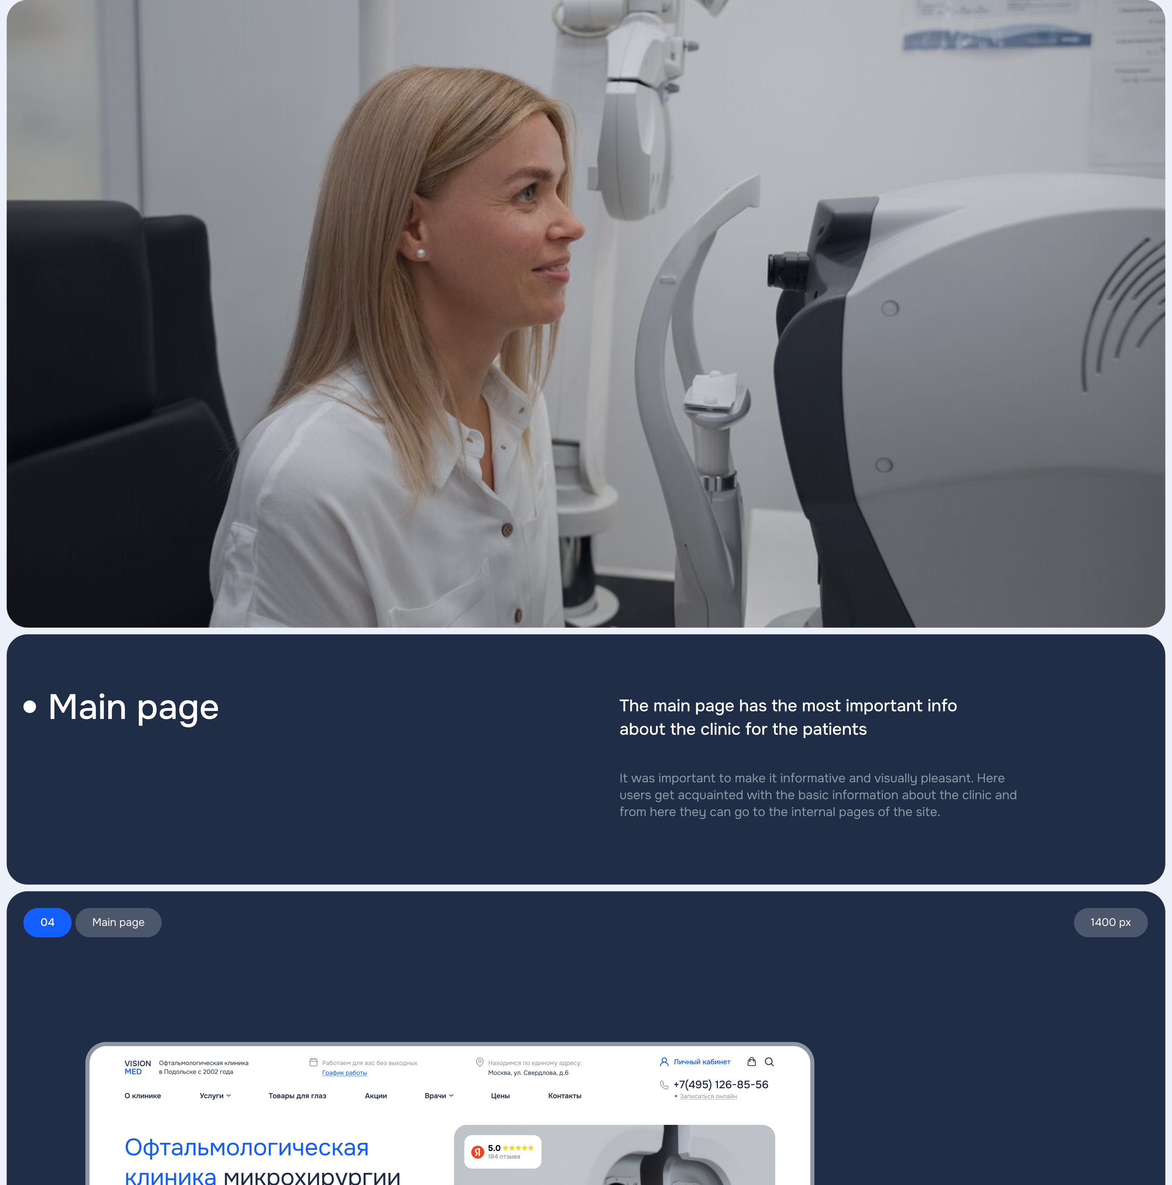Follow the График работы link

pyautogui.click(x=344, y=1073)
